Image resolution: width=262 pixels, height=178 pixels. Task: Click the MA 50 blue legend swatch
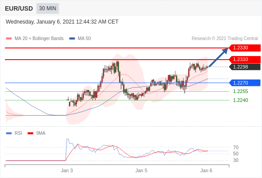[72, 39]
